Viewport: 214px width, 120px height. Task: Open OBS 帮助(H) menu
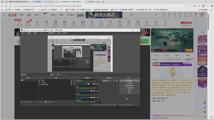65,33
